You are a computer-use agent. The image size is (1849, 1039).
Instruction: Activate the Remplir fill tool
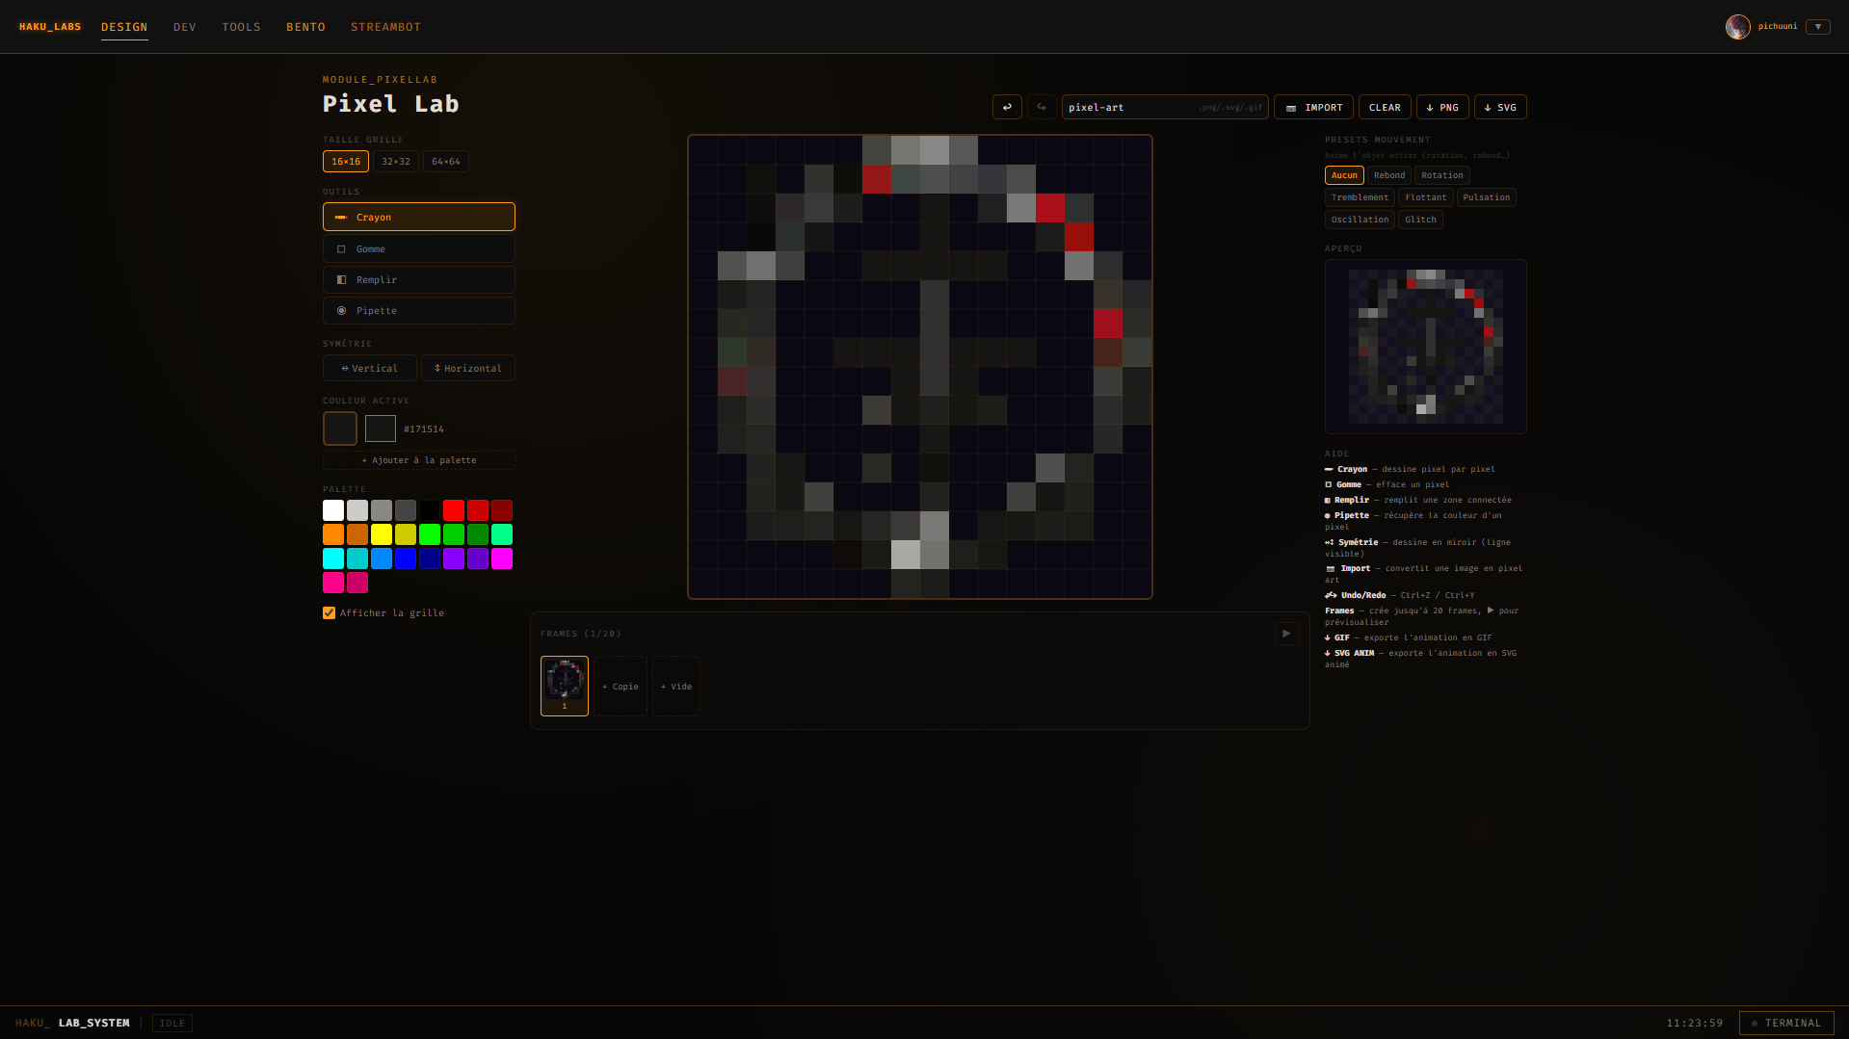coord(418,279)
